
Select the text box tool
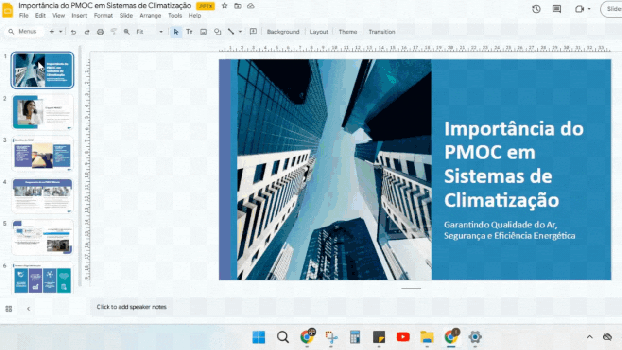(190, 32)
